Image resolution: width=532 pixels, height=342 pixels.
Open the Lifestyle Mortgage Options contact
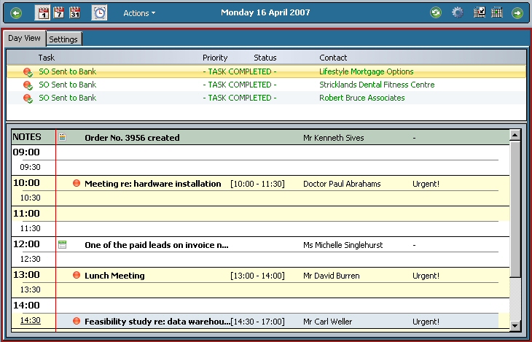(x=366, y=71)
